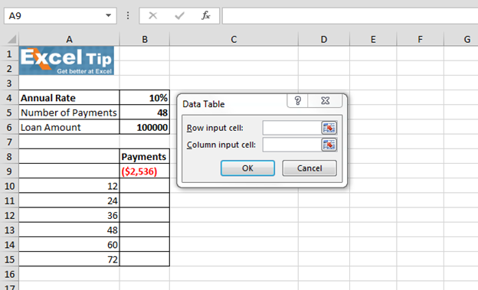Select the cell with value 72
Image resolution: width=478 pixels, height=290 pixels.
coord(69,259)
